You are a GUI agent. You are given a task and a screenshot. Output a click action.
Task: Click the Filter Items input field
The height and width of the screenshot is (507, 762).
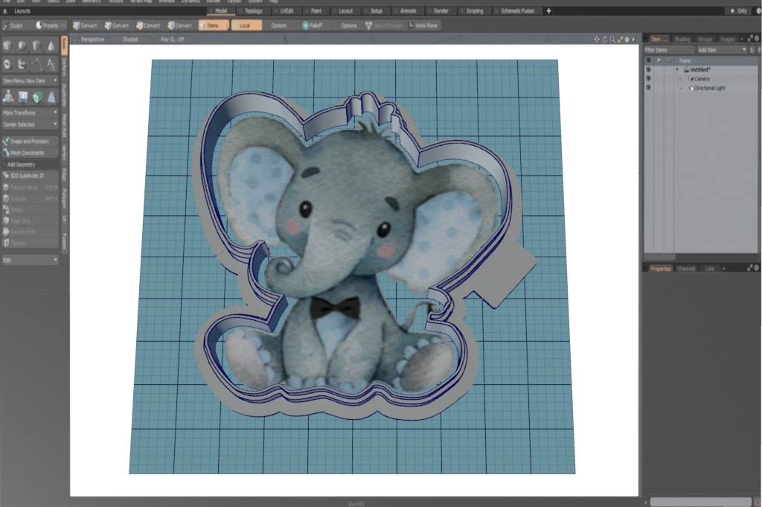[x=667, y=49]
